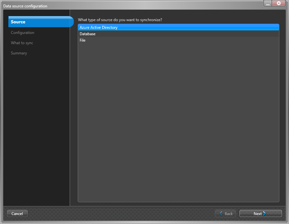Advance the wizard with Next

[260, 213]
